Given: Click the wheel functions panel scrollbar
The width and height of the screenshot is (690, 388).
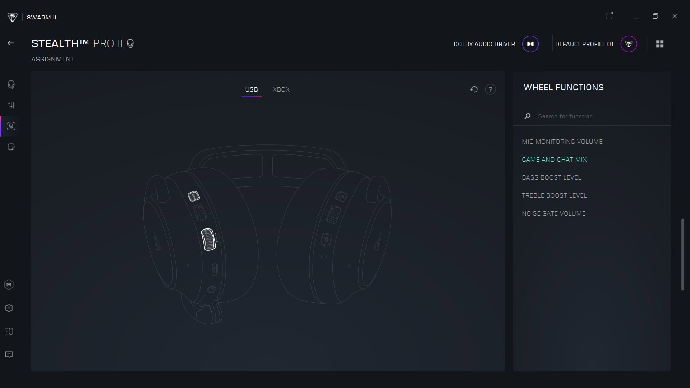Looking at the screenshot, I should pos(682,254).
